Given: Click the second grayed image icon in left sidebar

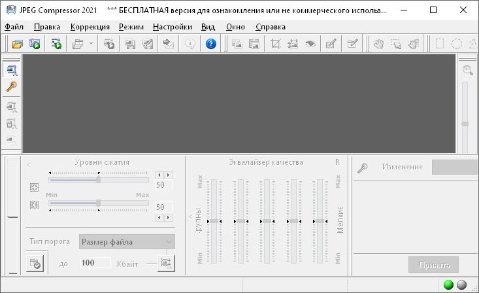Looking at the screenshot, I should (12, 107).
